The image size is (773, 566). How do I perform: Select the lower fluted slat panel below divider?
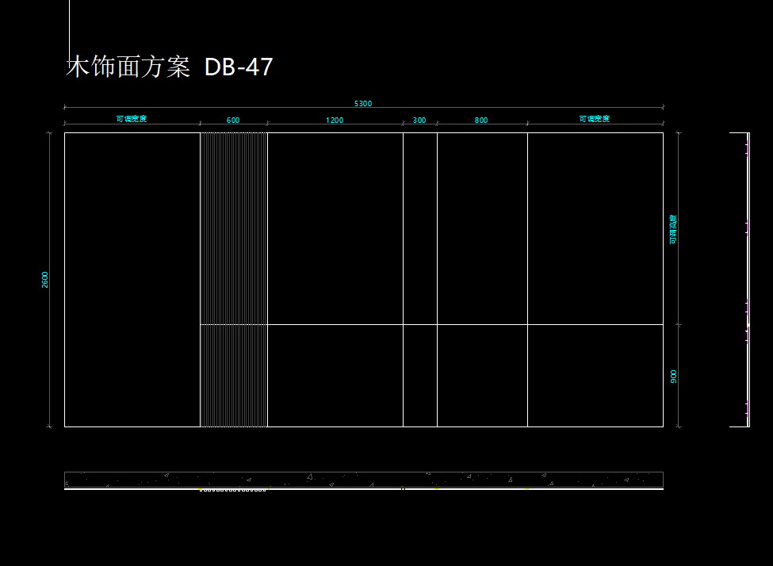pyautogui.click(x=233, y=376)
